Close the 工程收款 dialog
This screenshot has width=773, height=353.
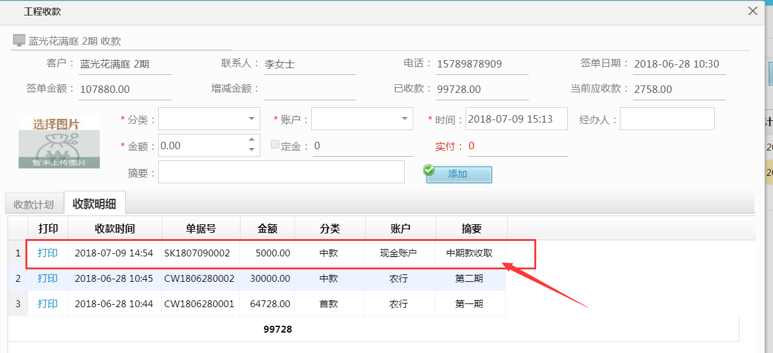point(753,11)
